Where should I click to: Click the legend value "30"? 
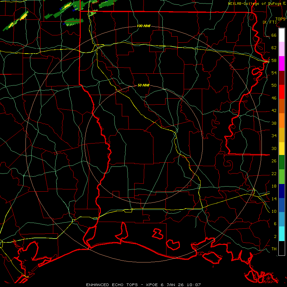274,148
